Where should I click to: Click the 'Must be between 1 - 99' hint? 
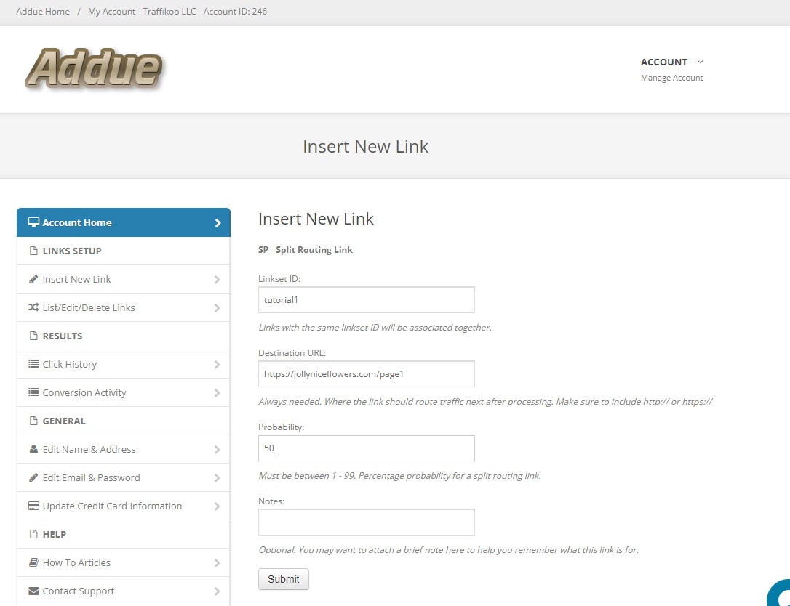pyautogui.click(x=399, y=476)
